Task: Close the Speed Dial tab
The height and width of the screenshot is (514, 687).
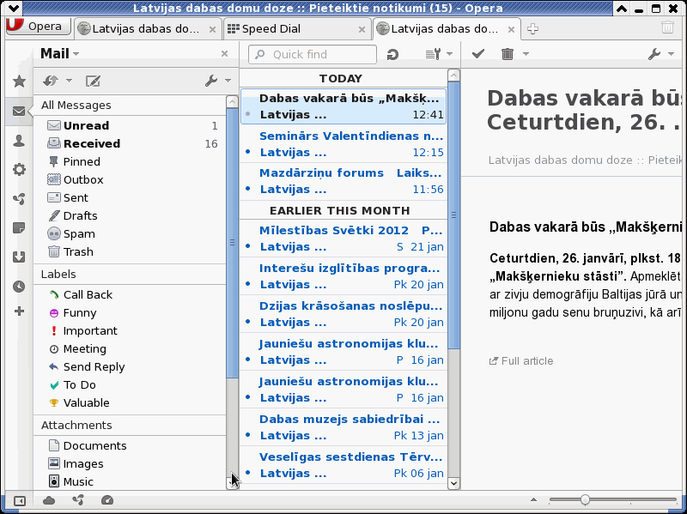Action: [x=362, y=29]
